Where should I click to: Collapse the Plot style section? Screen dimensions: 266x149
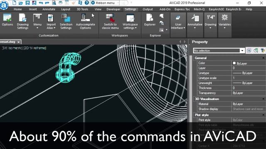(263, 115)
